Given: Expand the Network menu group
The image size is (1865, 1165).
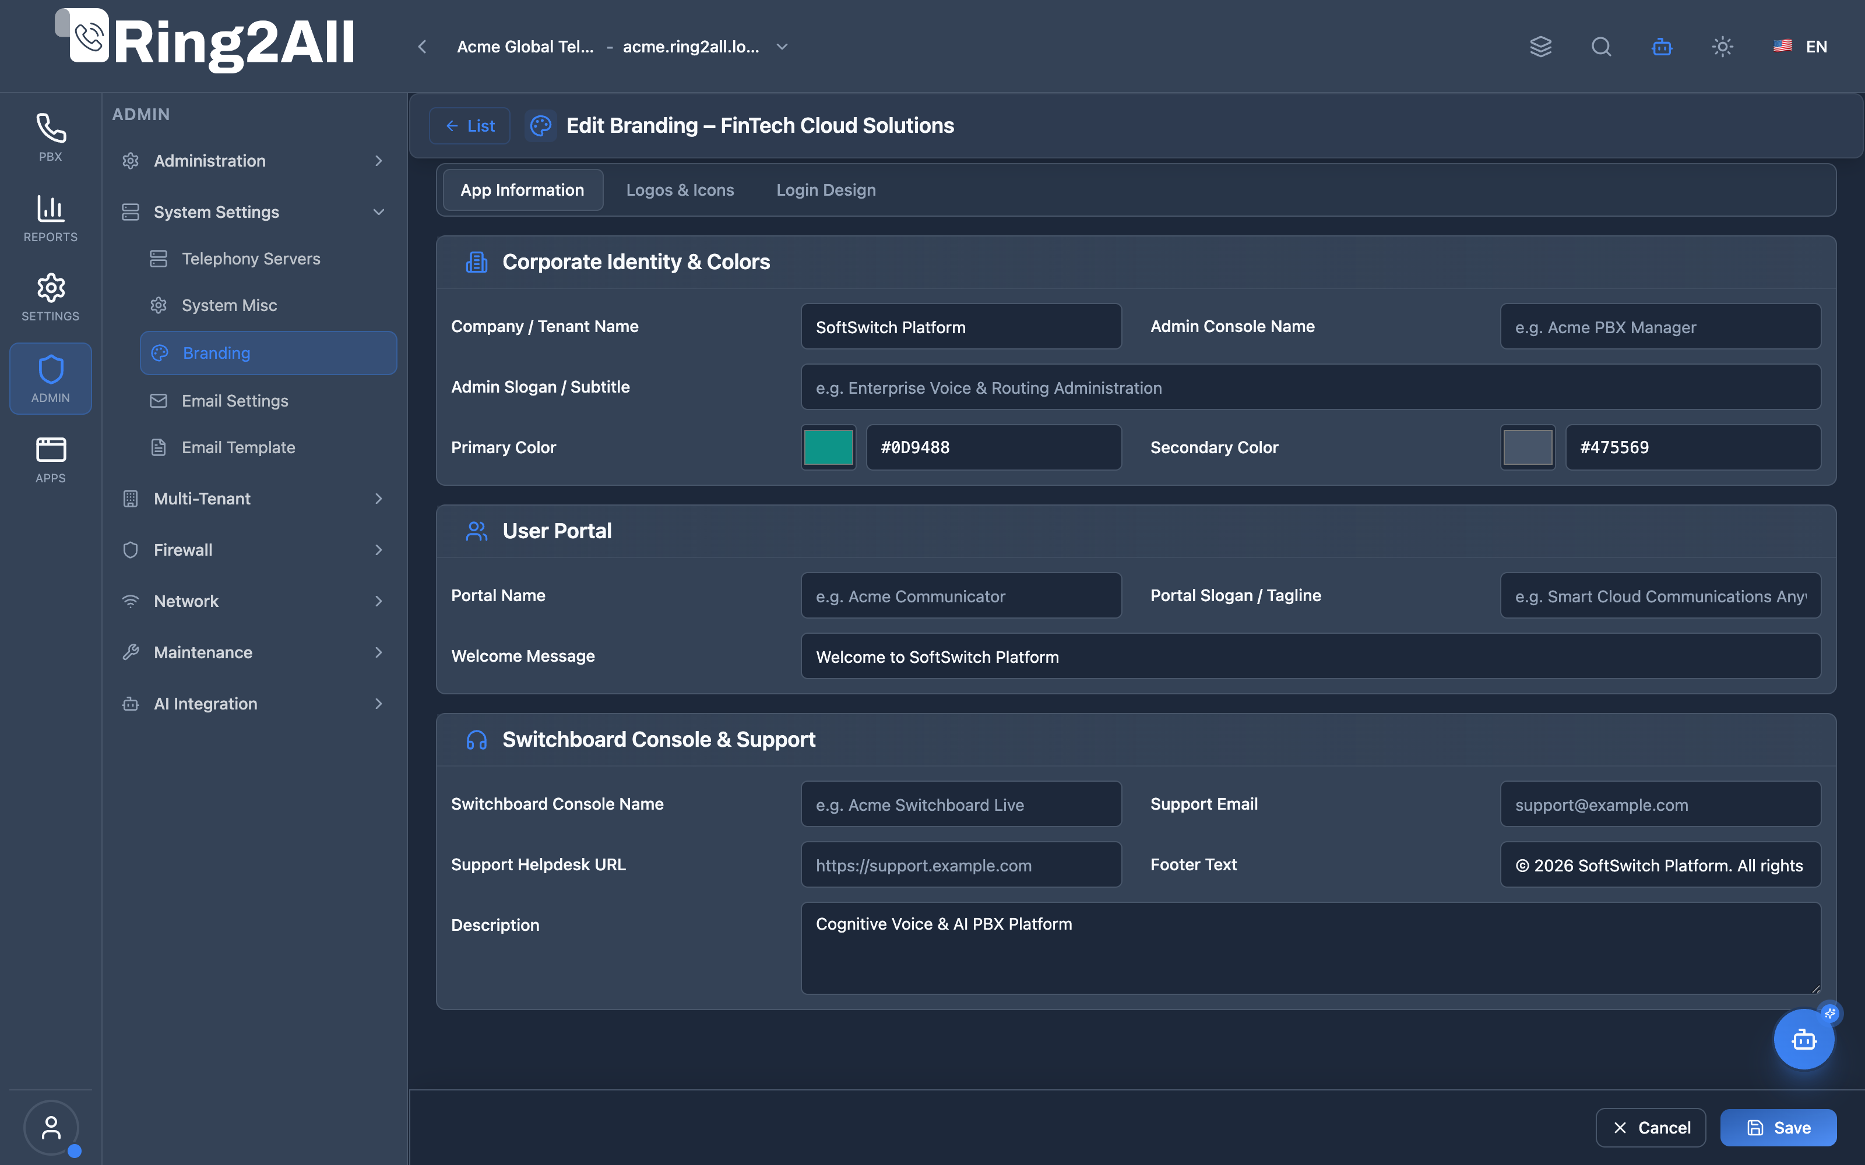Looking at the screenshot, I should click(254, 601).
